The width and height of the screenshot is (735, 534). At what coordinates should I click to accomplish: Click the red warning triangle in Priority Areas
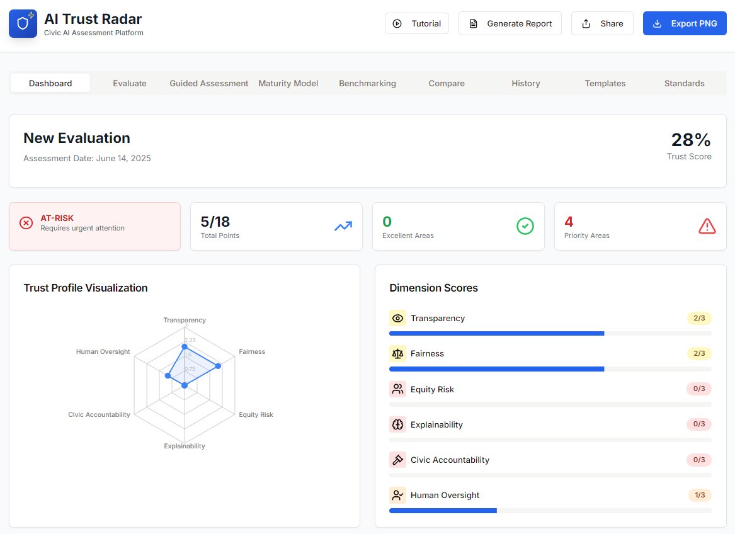(707, 226)
